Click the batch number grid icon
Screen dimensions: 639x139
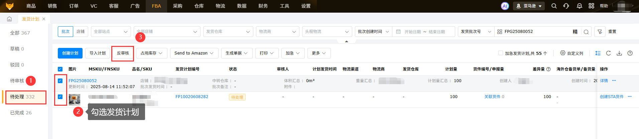pos(500,32)
